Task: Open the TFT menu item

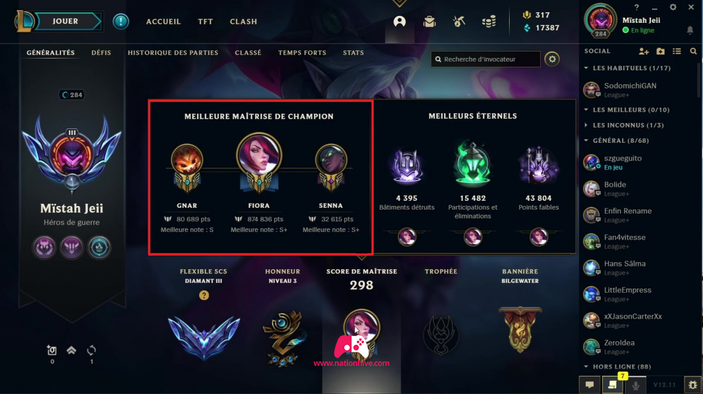Action: pyautogui.click(x=205, y=22)
